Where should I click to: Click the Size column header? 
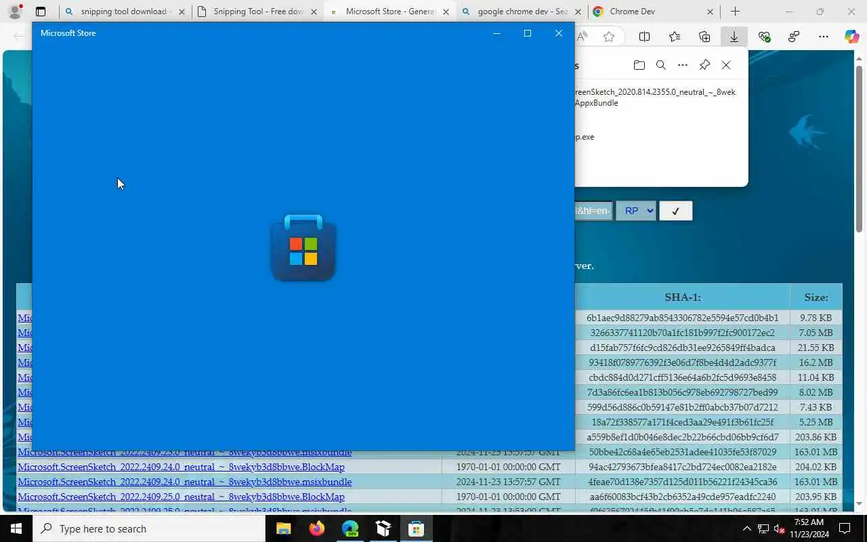click(816, 297)
